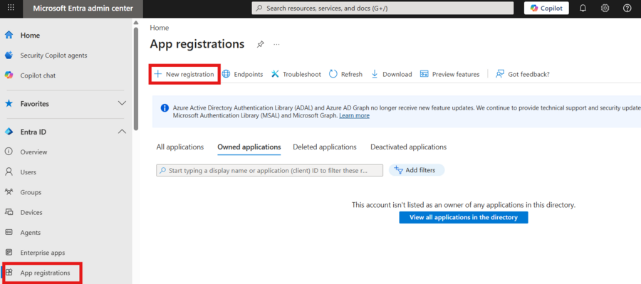Click the display name filter field

[x=269, y=170]
